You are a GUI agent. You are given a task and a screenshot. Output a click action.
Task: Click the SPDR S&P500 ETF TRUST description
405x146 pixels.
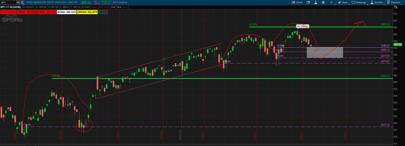pos(52,2)
